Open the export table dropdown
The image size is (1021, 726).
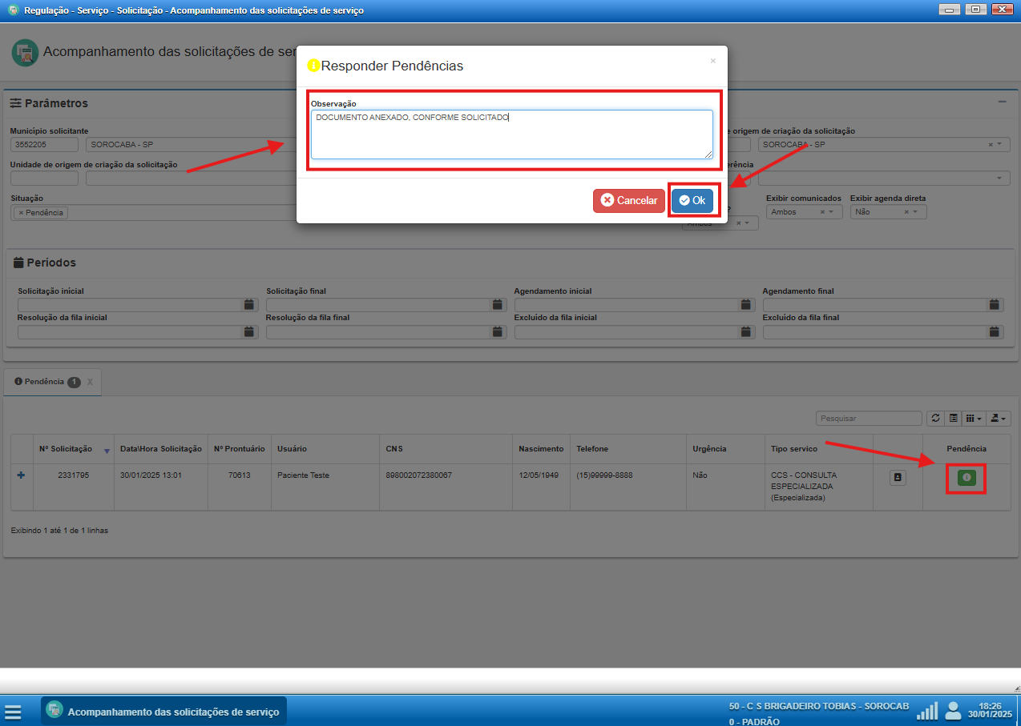pos(999,418)
